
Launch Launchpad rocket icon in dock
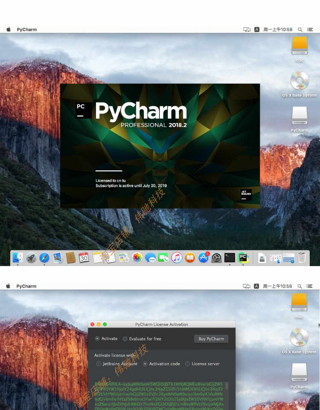[31, 258]
